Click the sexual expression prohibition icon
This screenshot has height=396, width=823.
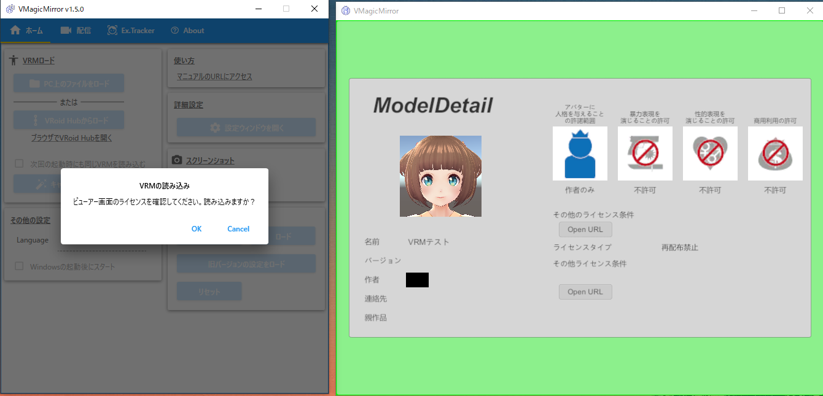[710, 153]
